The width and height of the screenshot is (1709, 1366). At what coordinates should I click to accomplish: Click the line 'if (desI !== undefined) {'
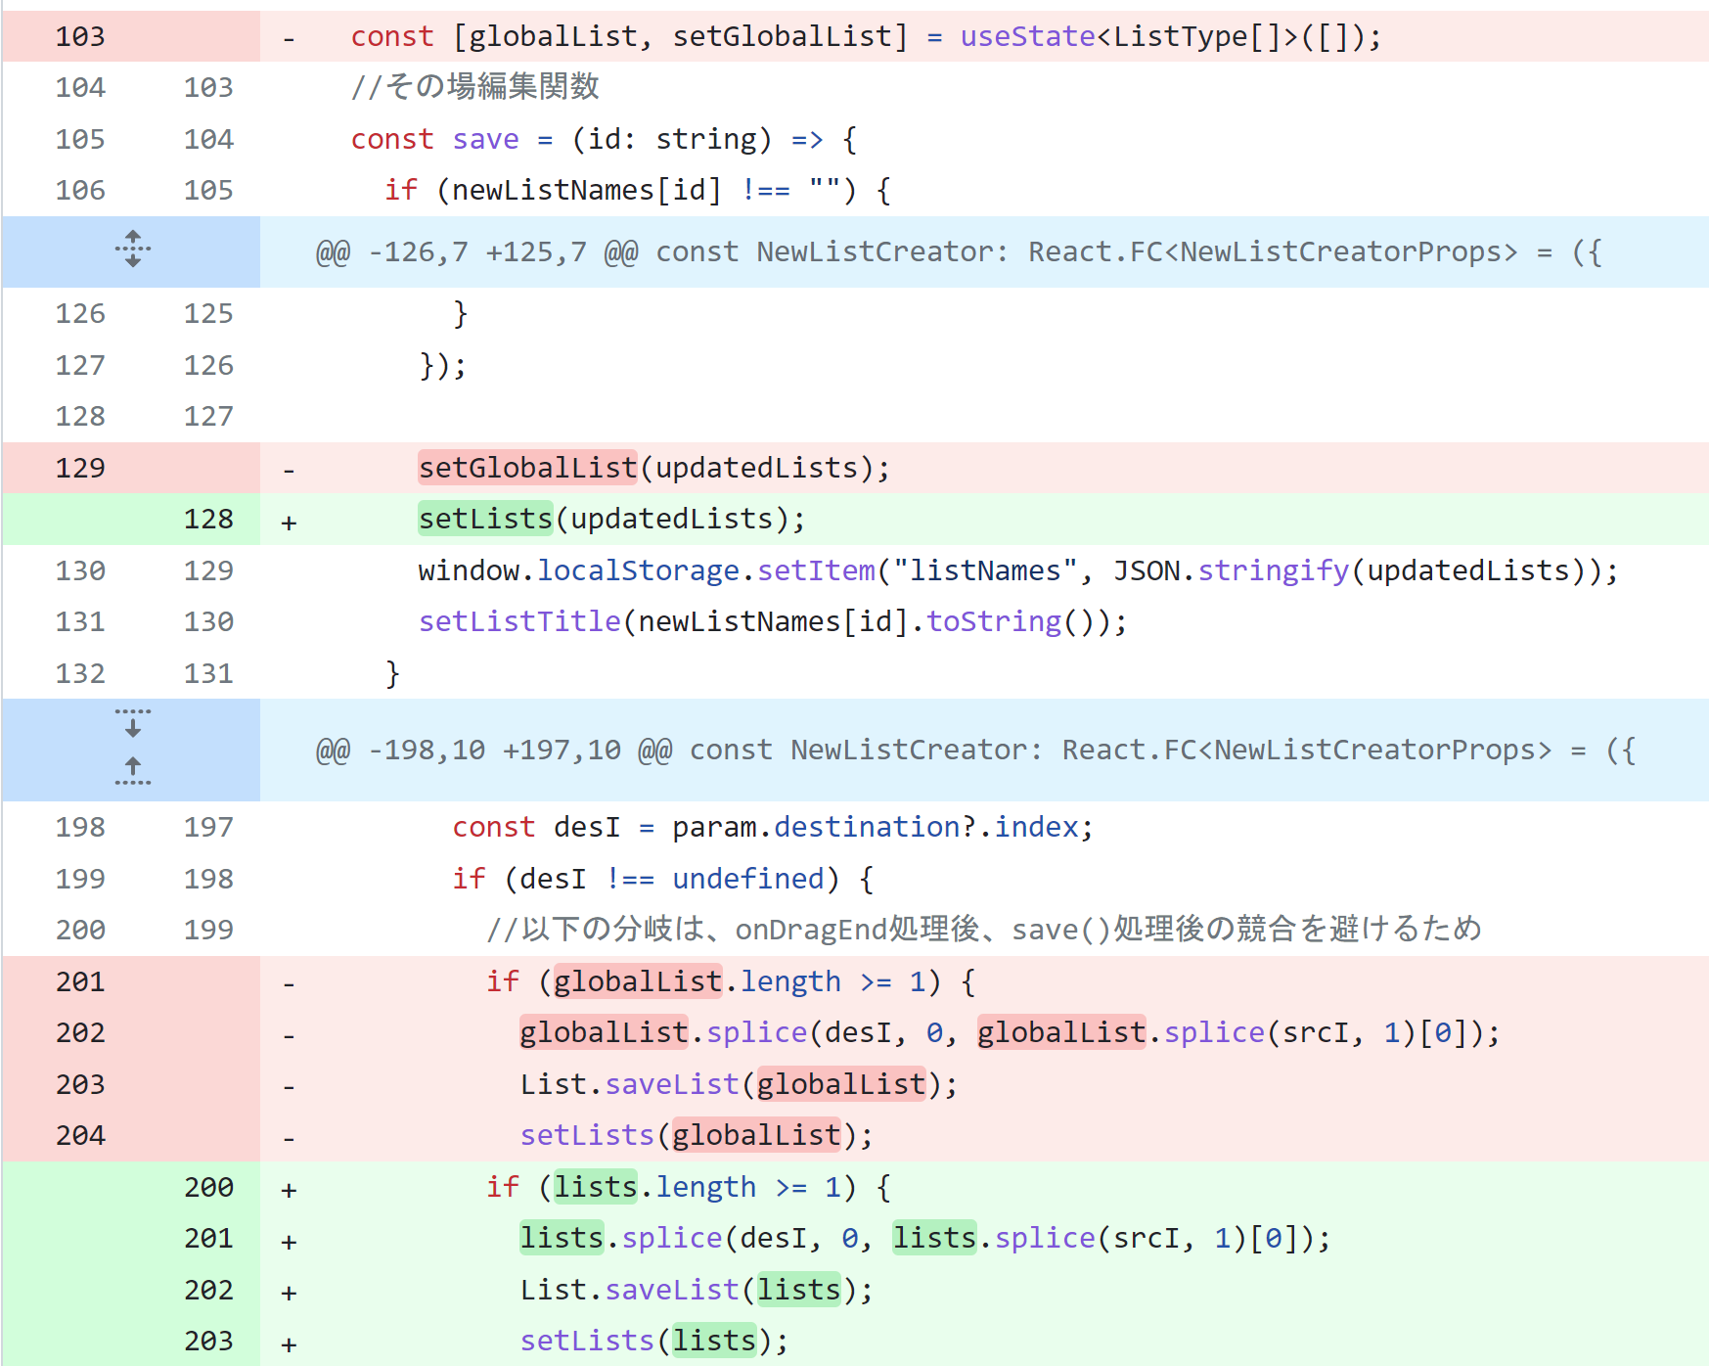point(663,879)
